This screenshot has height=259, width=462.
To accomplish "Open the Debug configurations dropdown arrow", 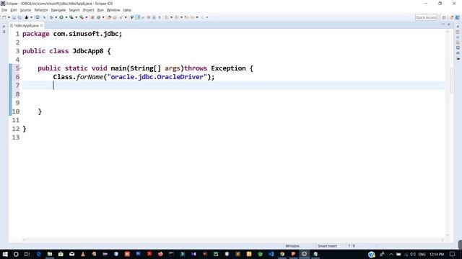I will (56, 17).
